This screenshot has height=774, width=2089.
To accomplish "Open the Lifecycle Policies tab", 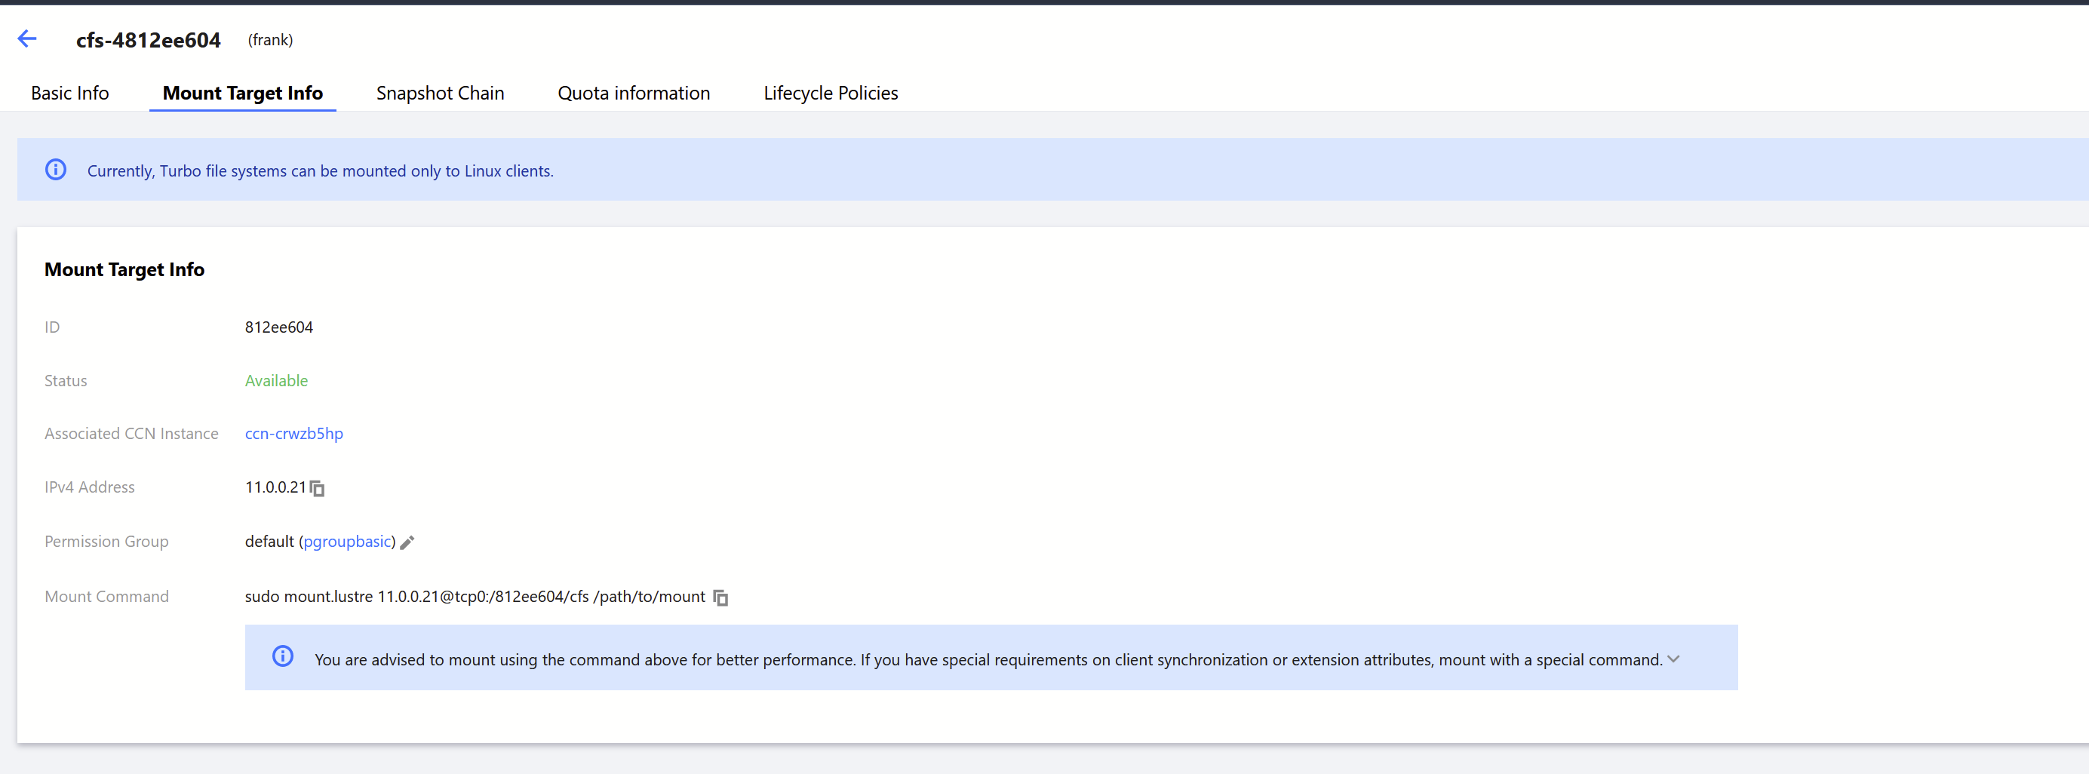I will 831,94.
